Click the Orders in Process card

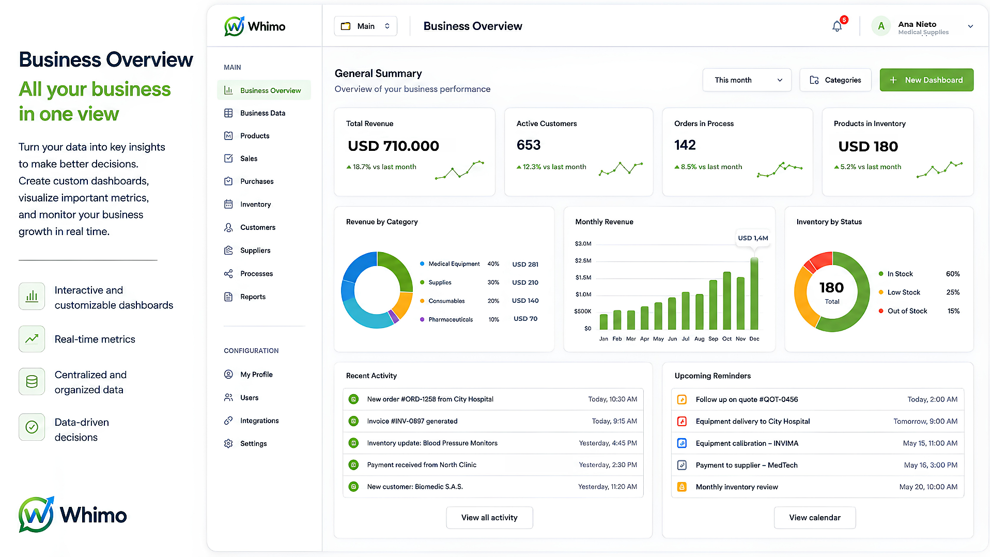pos(737,152)
